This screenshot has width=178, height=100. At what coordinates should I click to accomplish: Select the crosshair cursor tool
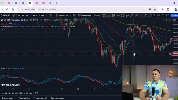[141, 15]
